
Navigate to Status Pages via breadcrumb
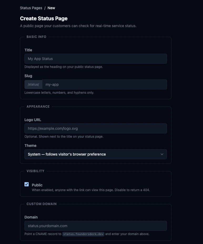(31, 8)
